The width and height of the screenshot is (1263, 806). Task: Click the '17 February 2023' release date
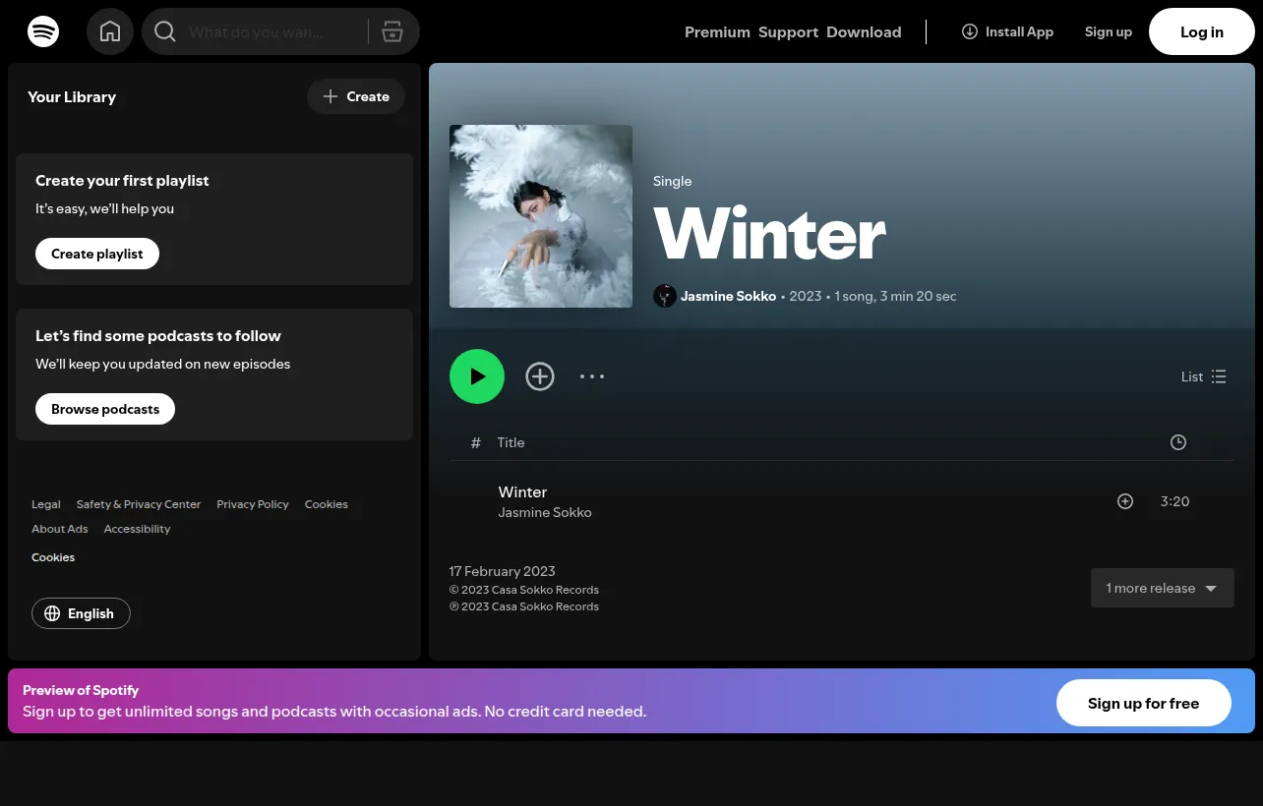(503, 571)
